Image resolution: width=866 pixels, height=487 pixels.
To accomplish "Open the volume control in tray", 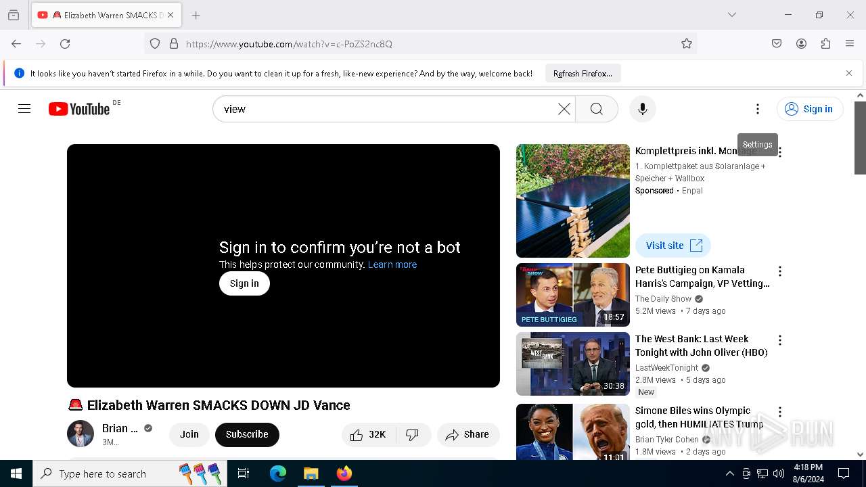I will click(779, 473).
